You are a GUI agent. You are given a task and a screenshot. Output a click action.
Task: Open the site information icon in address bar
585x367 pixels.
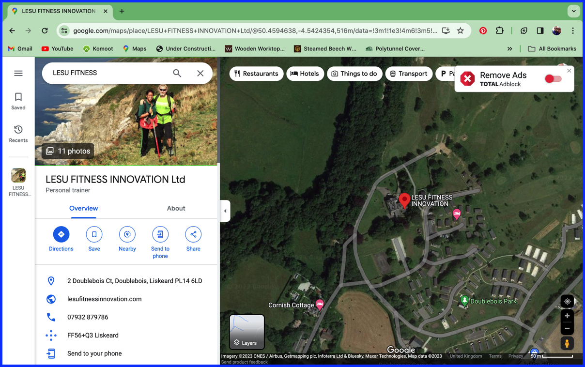[64, 31]
